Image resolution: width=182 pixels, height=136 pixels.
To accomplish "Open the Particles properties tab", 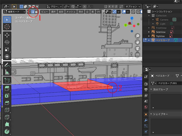I will pos(146,126).
